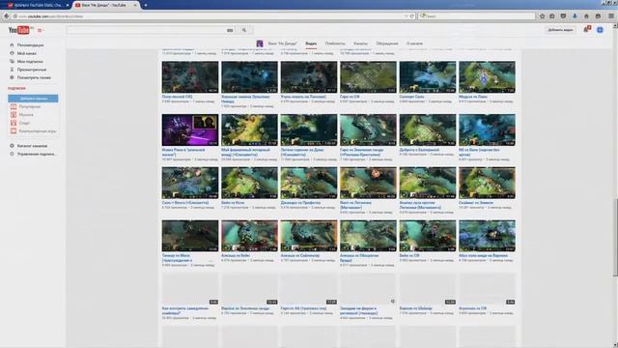The height and width of the screenshot is (348, 618).
Task: Open the Firefox hamburger menu
Action: (x=611, y=16)
